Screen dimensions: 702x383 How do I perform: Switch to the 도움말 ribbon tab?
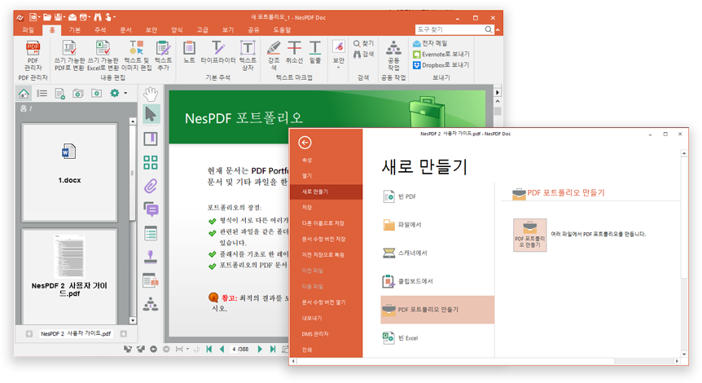pyautogui.click(x=282, y=30)
